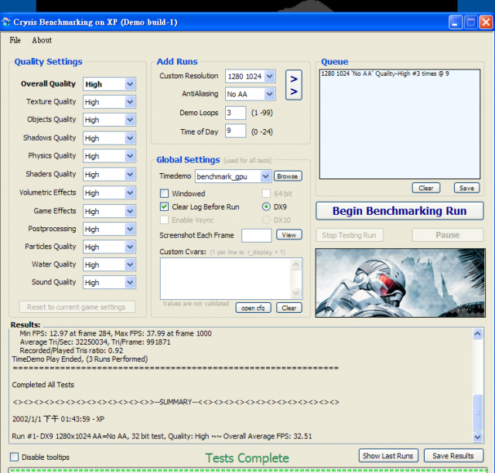Viewport: 495px width, 473px height.
Task: Expand Particles Quality dropdown
Action: pos(130,247)
